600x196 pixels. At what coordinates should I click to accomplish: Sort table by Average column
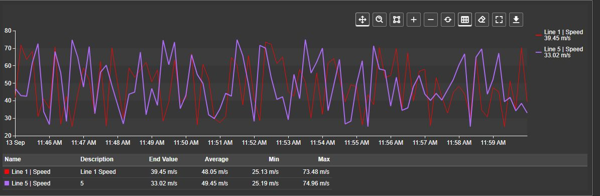[216, 159]
